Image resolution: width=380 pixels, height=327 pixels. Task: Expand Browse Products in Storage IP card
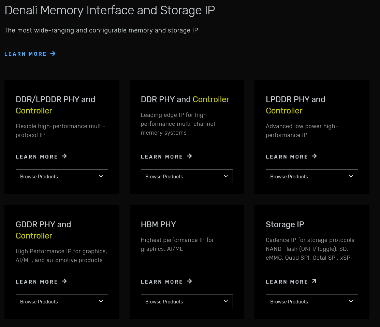[x=312, y=301]
